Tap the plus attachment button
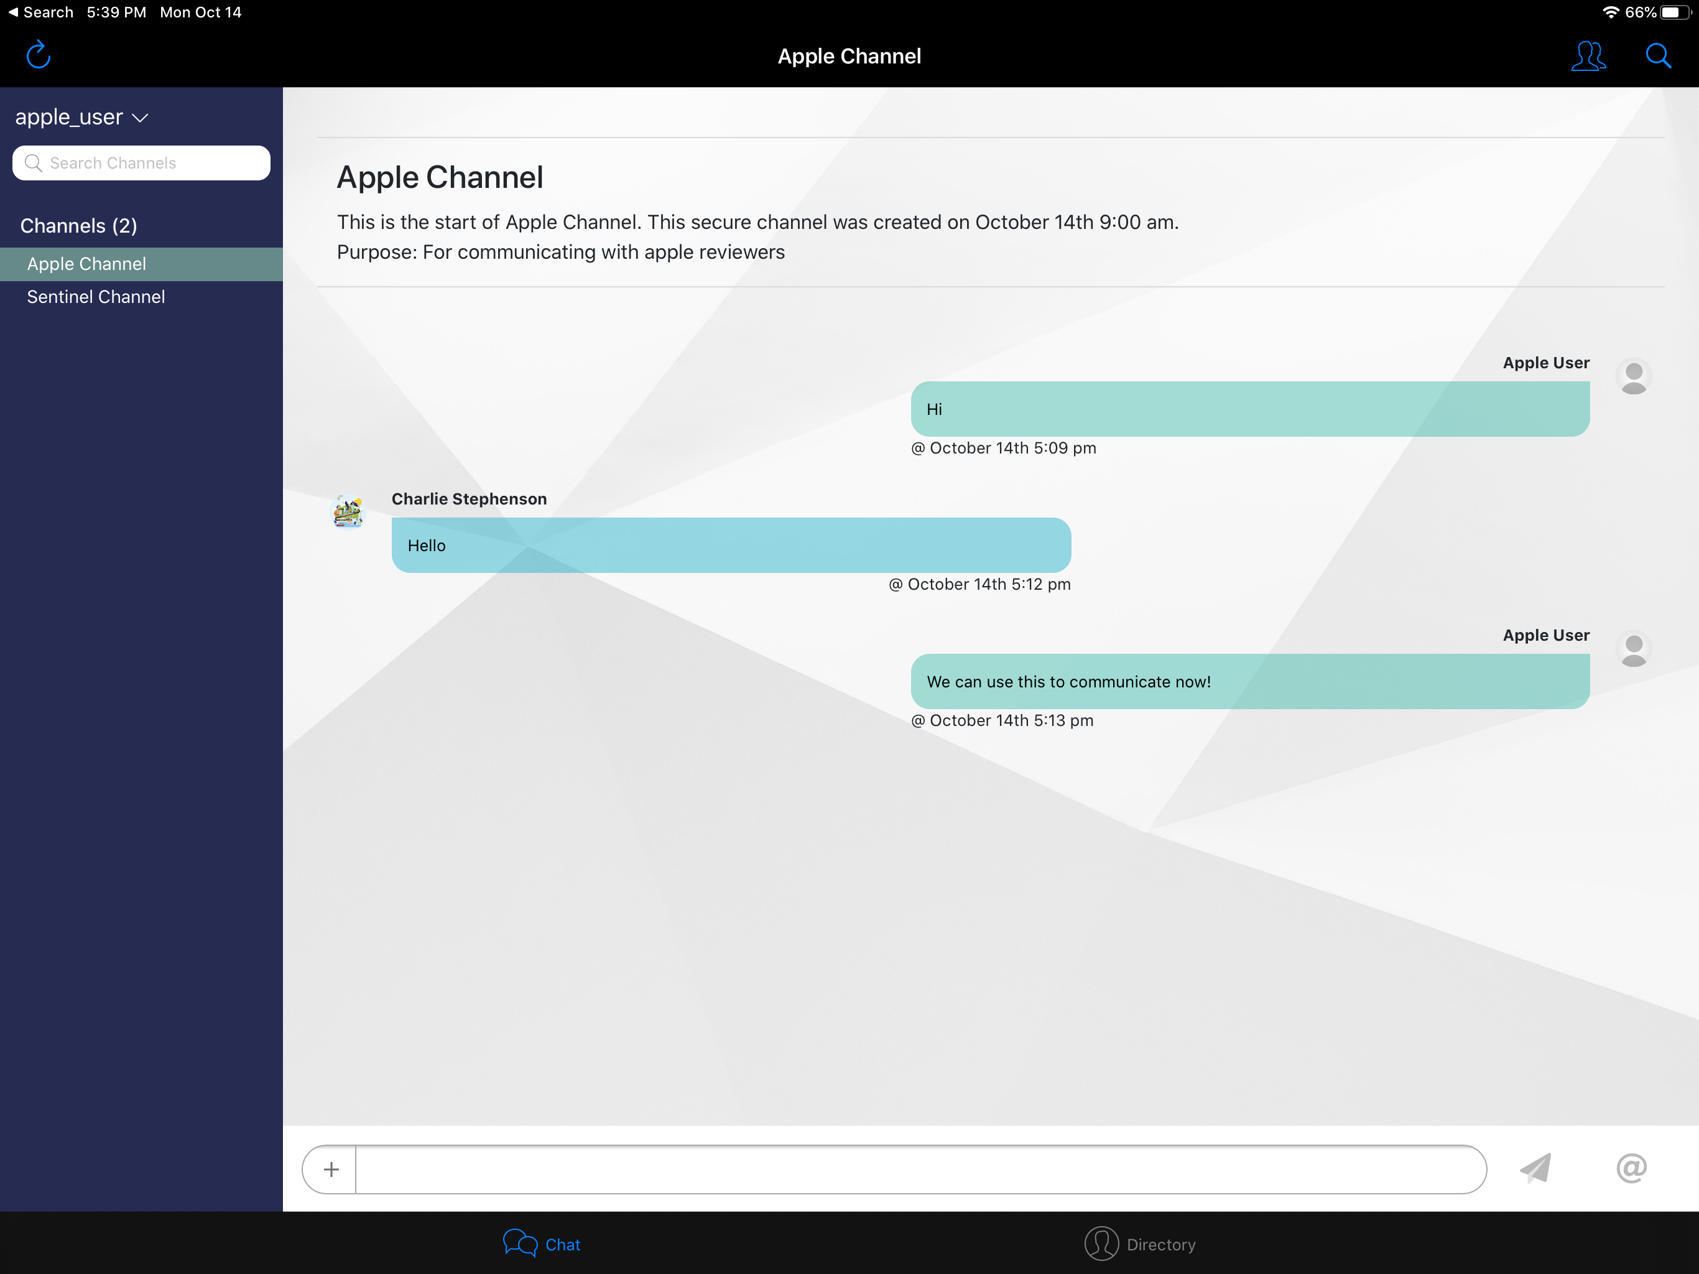This screenshot has width=1699, height=1274. 331,1169
